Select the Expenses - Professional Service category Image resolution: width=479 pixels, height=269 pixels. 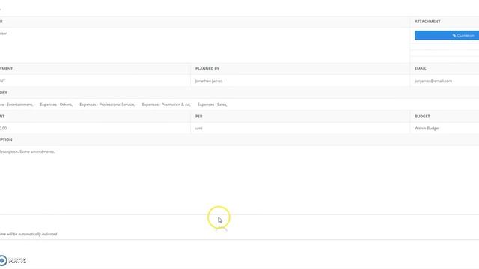pyautogui.click(x=107, y=105)
